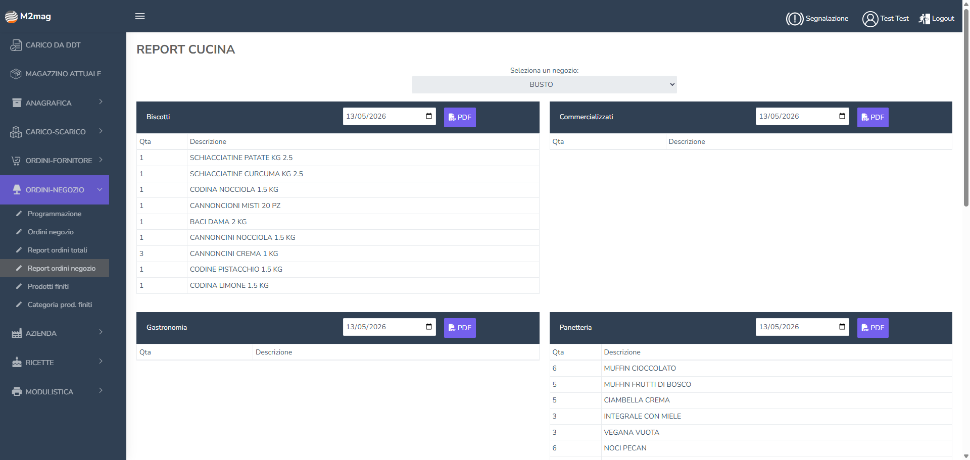Open Report ordini totali submenu entry
The width and height of the screenshot is (970, 460).
pos(55,250)
